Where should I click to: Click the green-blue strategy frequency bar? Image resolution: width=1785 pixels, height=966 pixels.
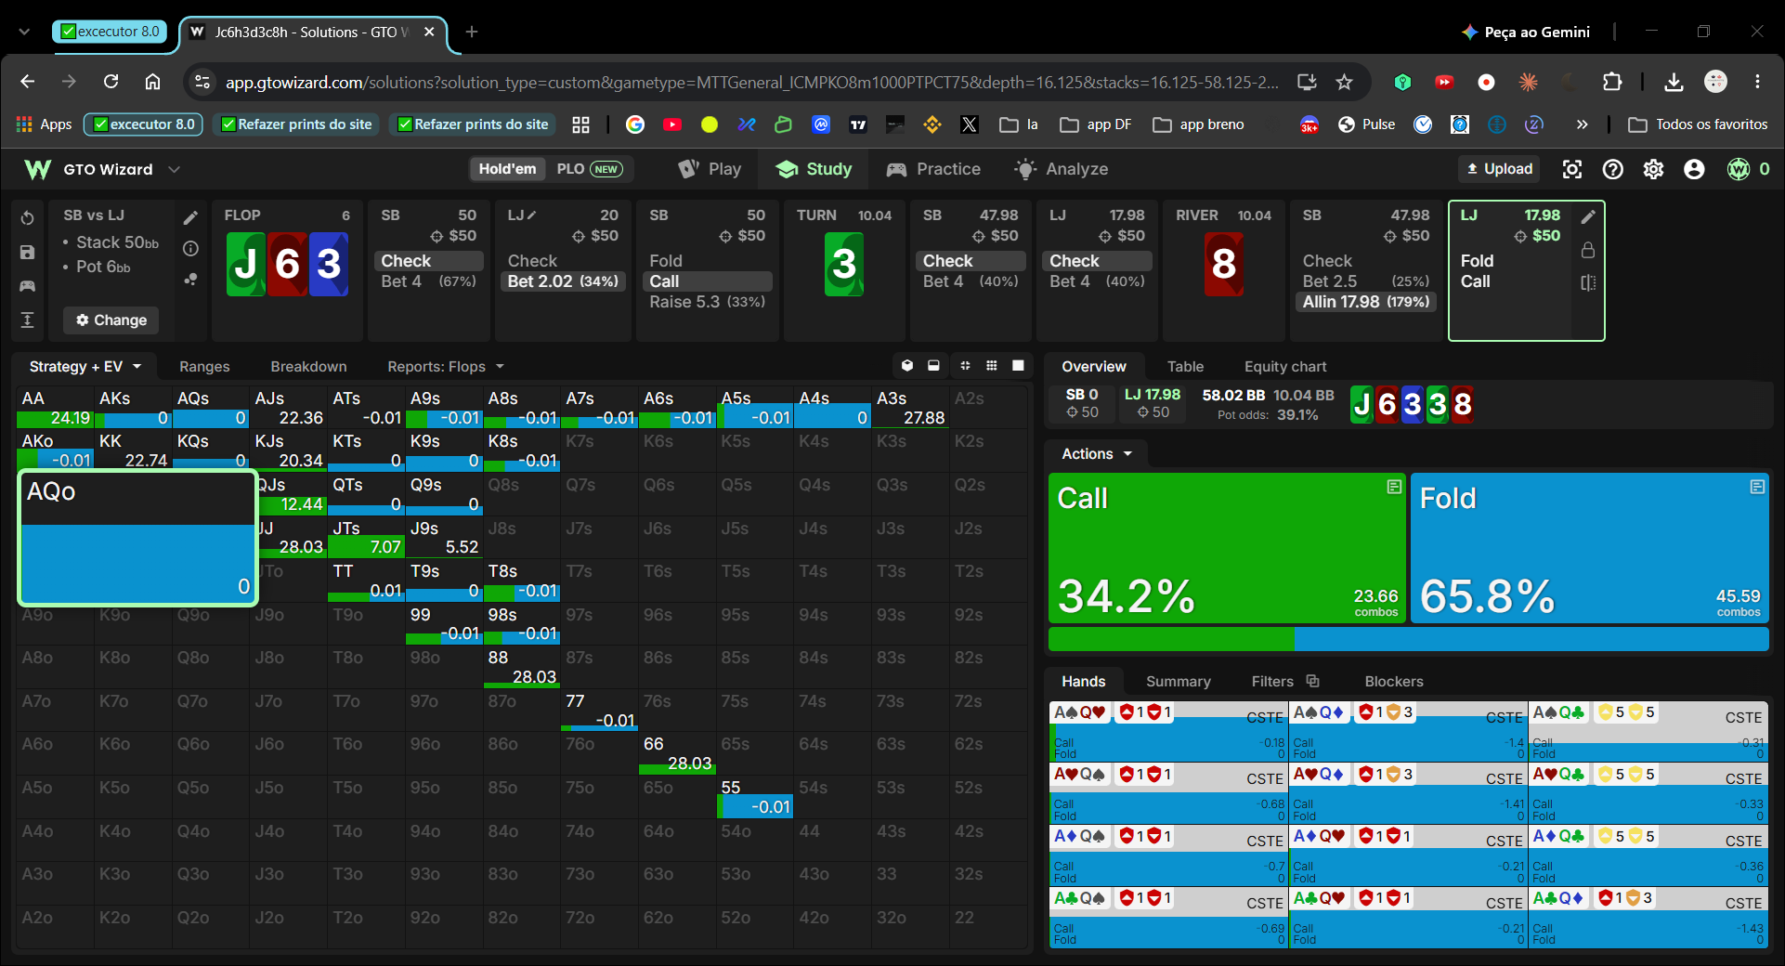click(1408, 639)
